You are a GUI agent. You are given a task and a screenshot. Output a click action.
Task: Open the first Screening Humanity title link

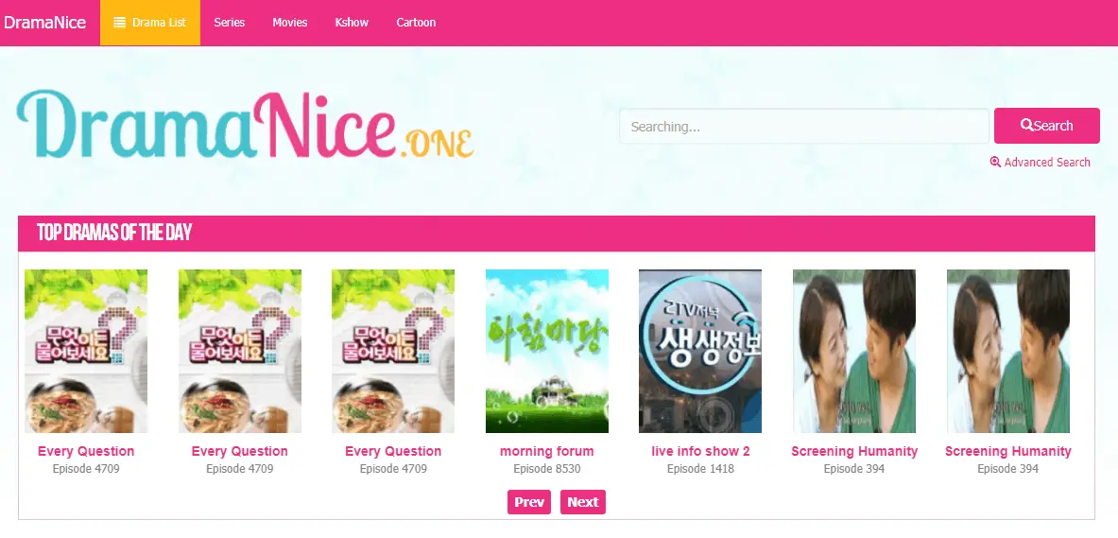click(x=854, y=451)
